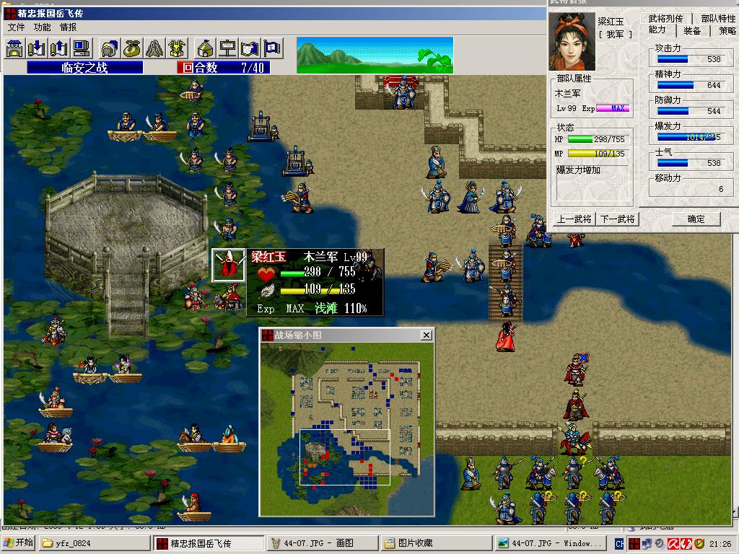Switch to 44-07.JPG - 画图 taskbar item
This screenshot has height=554, width=739.
click(x=323, y=543)
